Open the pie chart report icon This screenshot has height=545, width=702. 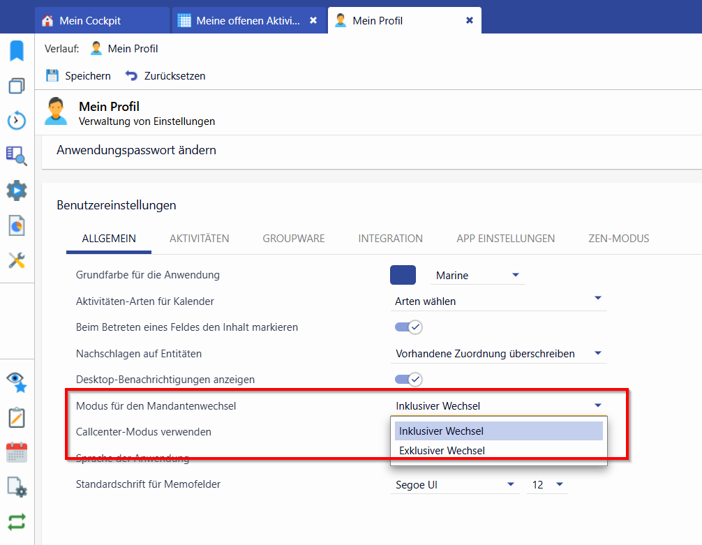pos(17,225)
